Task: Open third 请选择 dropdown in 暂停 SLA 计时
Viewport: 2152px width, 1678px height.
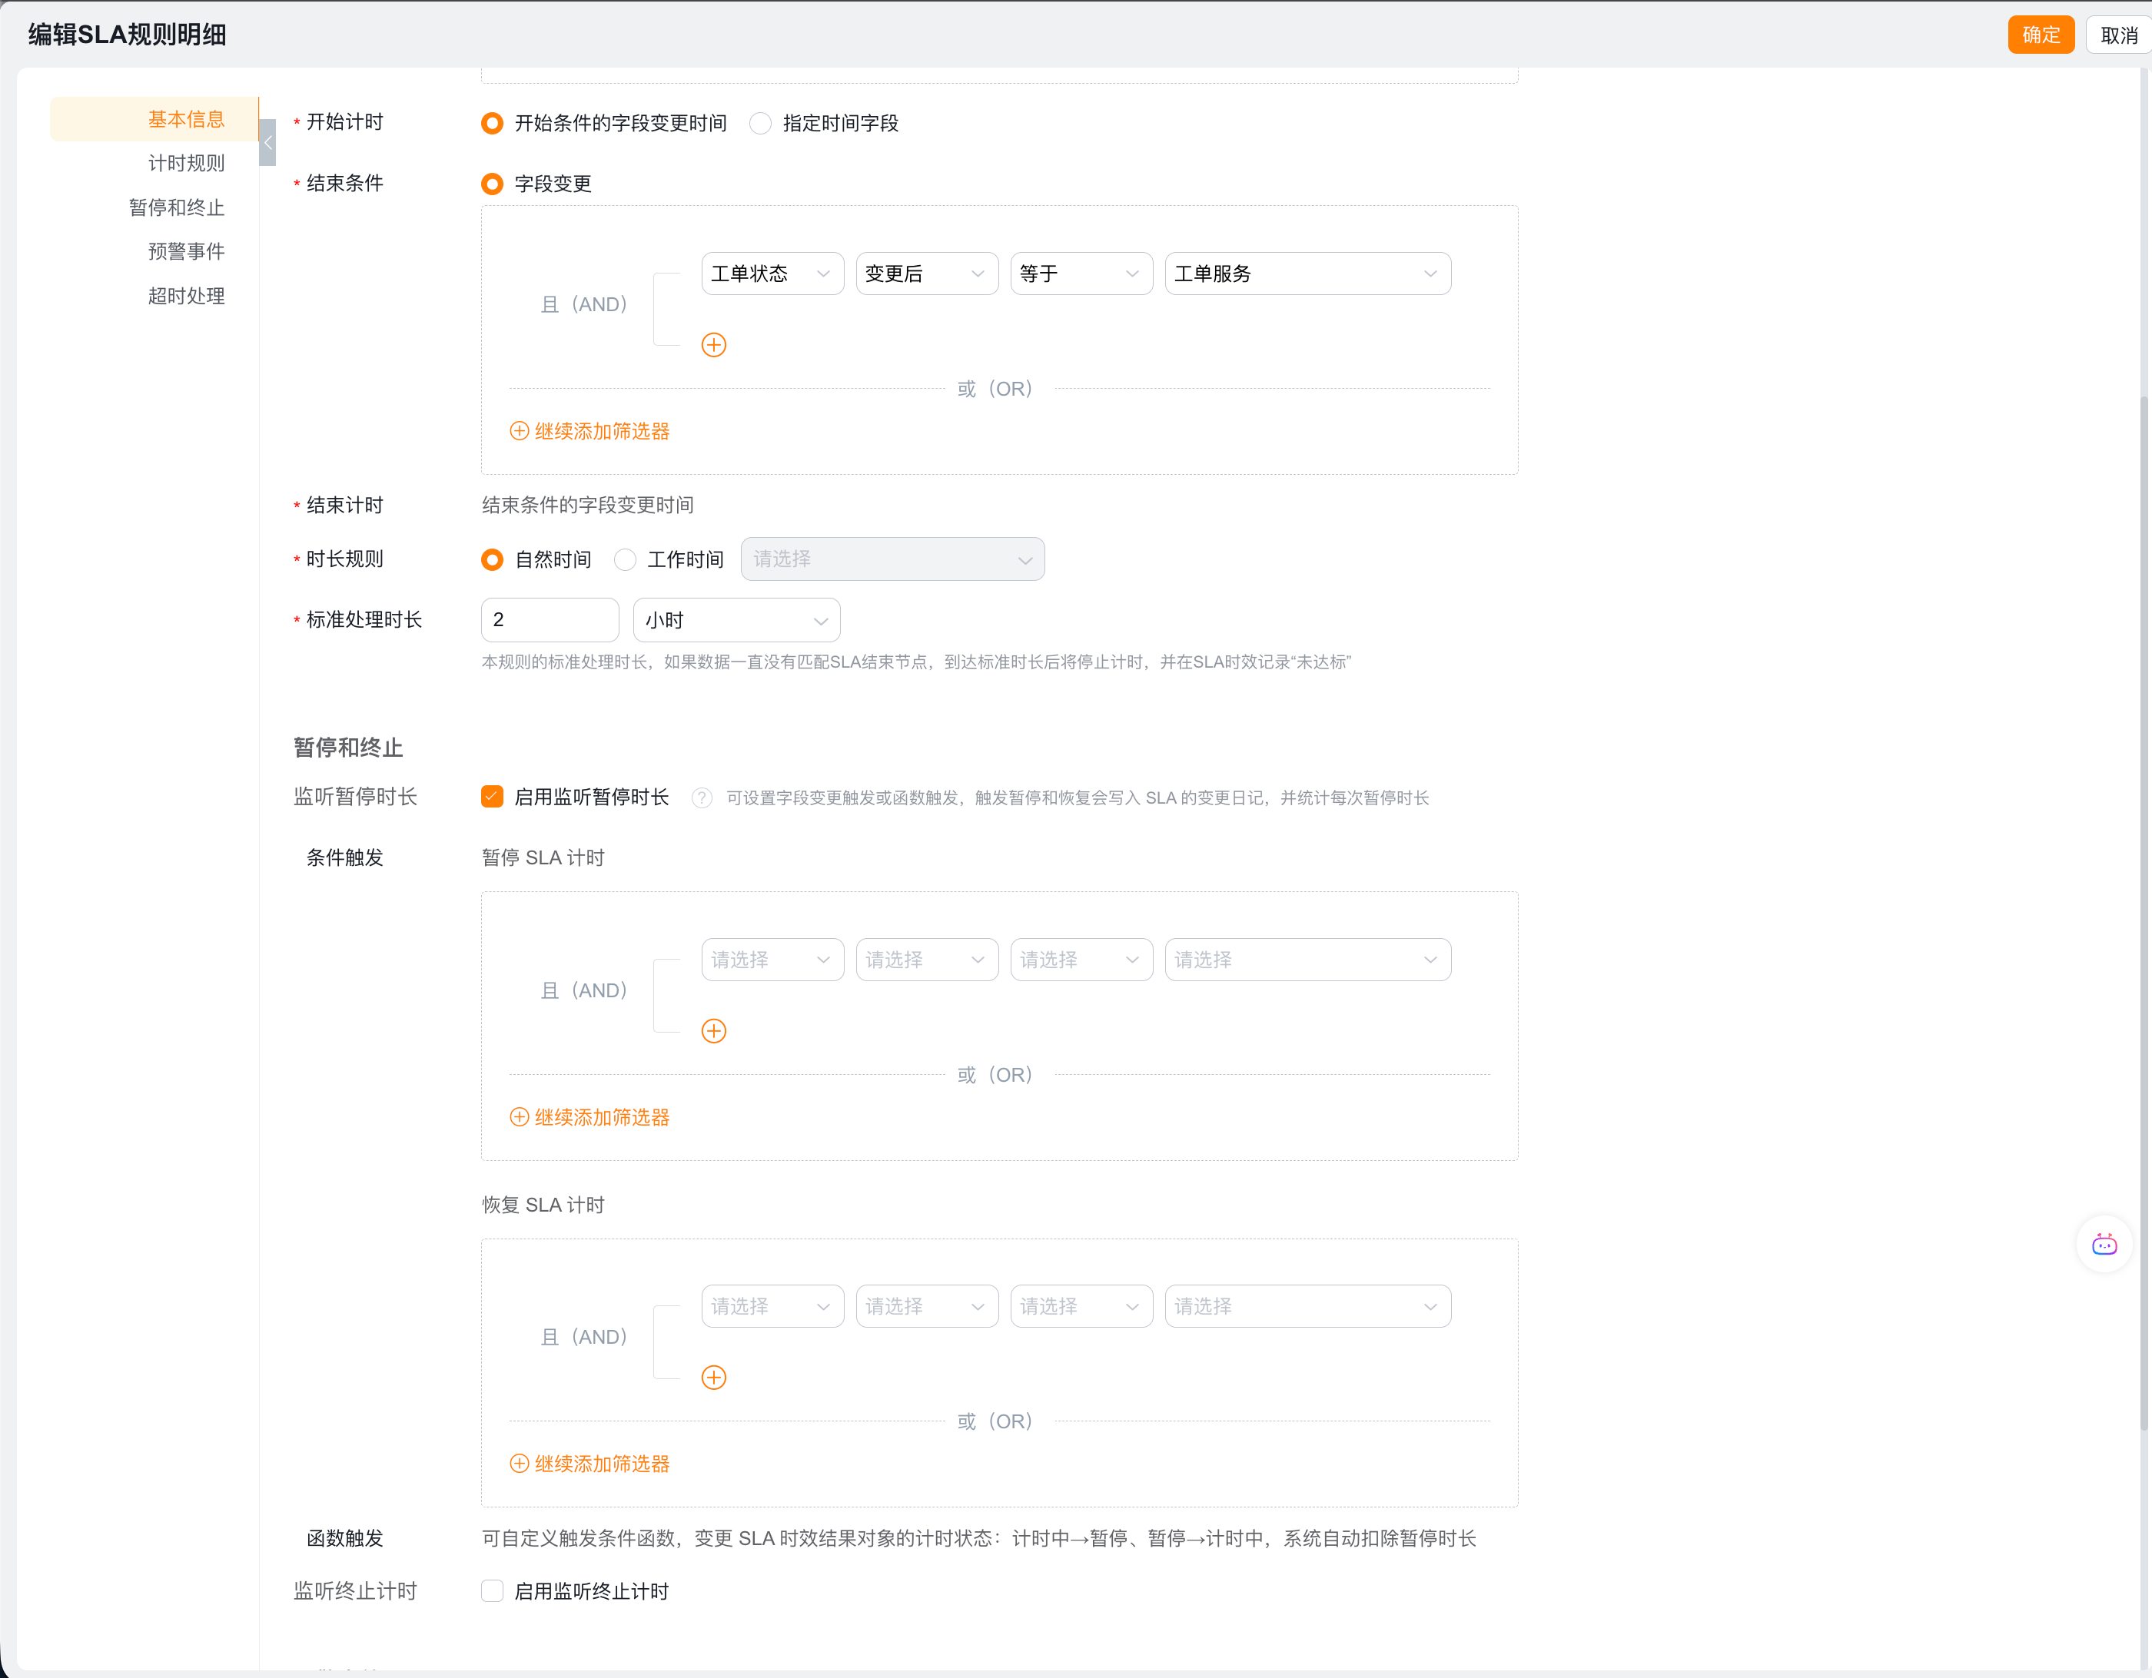Action: click(1081, 959)
